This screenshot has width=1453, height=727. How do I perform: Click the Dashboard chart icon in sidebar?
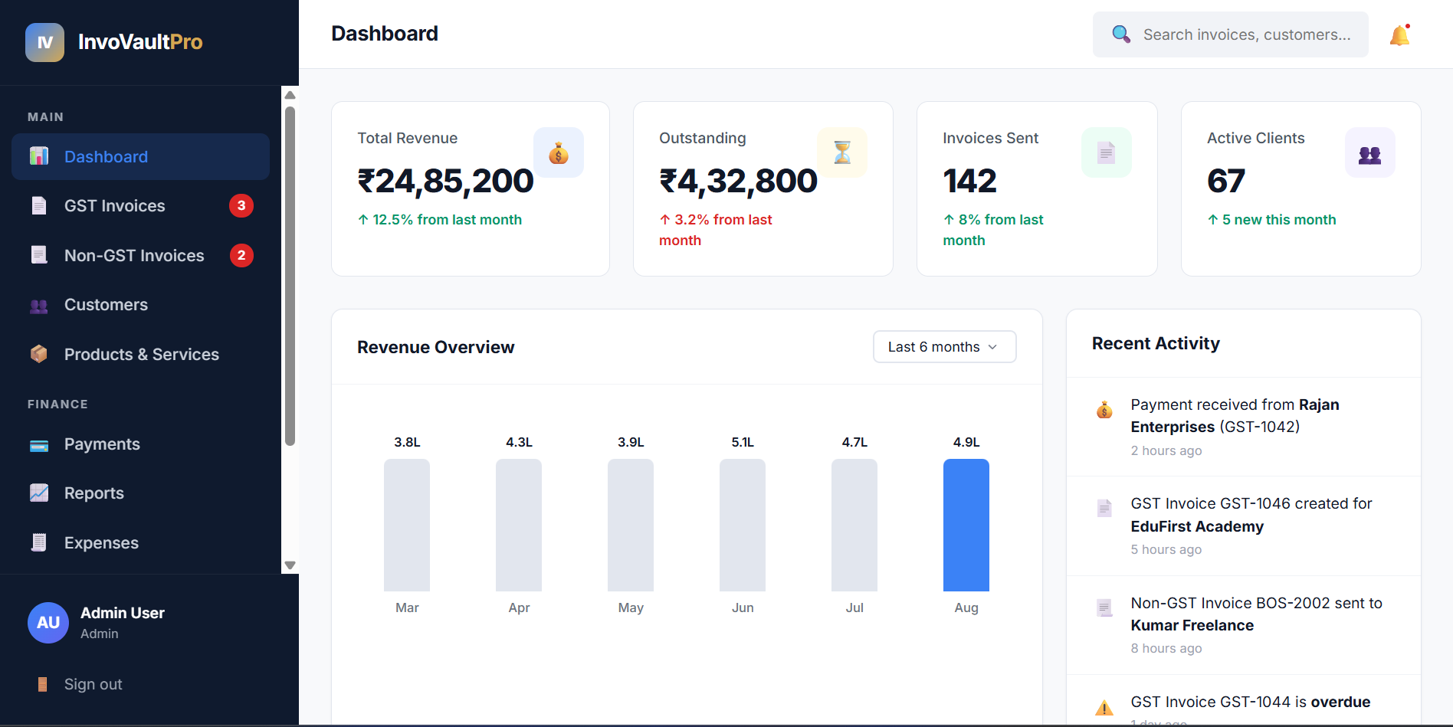[39, 156]
